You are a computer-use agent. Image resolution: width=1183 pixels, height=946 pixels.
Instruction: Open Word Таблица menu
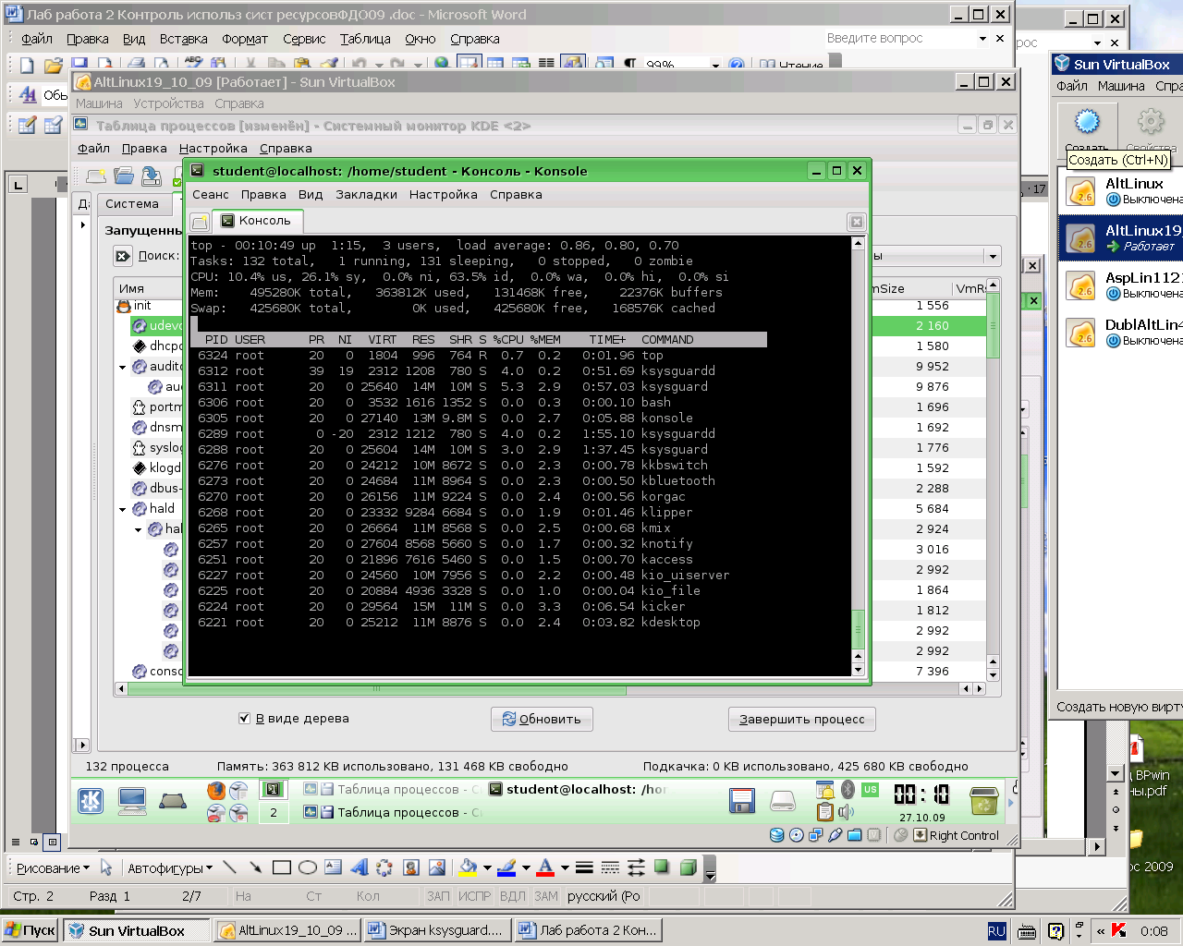point(365,39)
